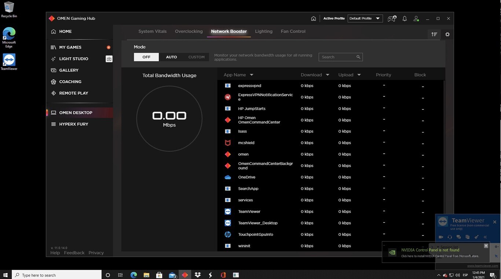Screen dimensions: 501x279
Task: Expand the Upload column sort arrow
Action: [359, 75]
